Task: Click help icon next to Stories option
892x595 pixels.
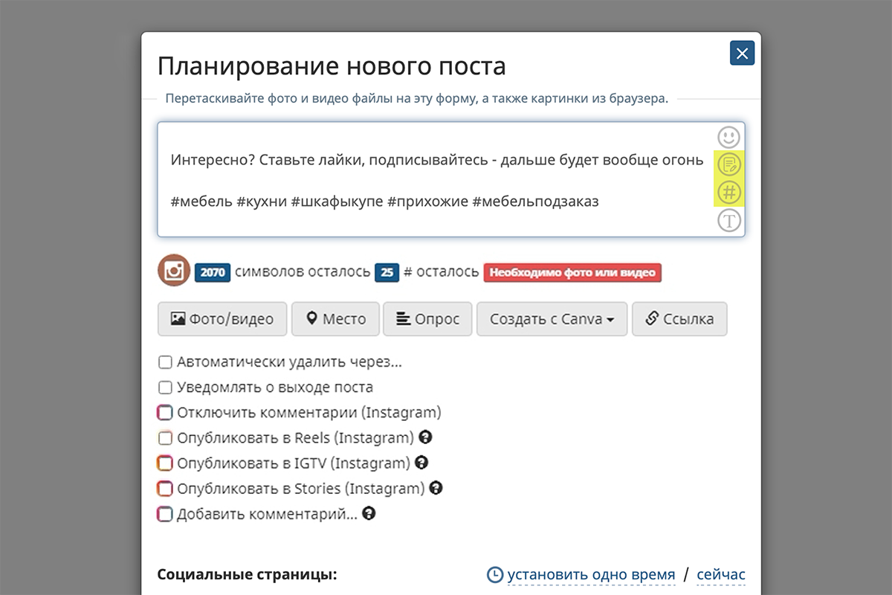Action: (436, 488)
